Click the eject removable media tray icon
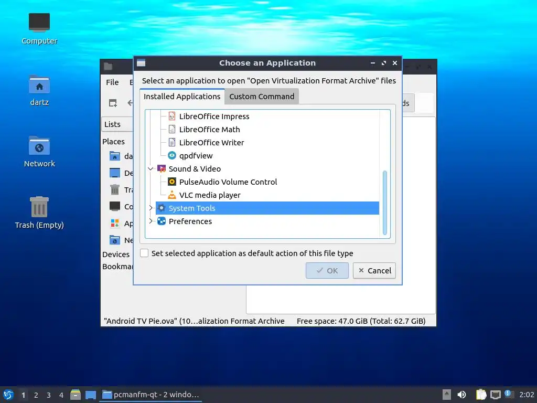 (447, 395)
